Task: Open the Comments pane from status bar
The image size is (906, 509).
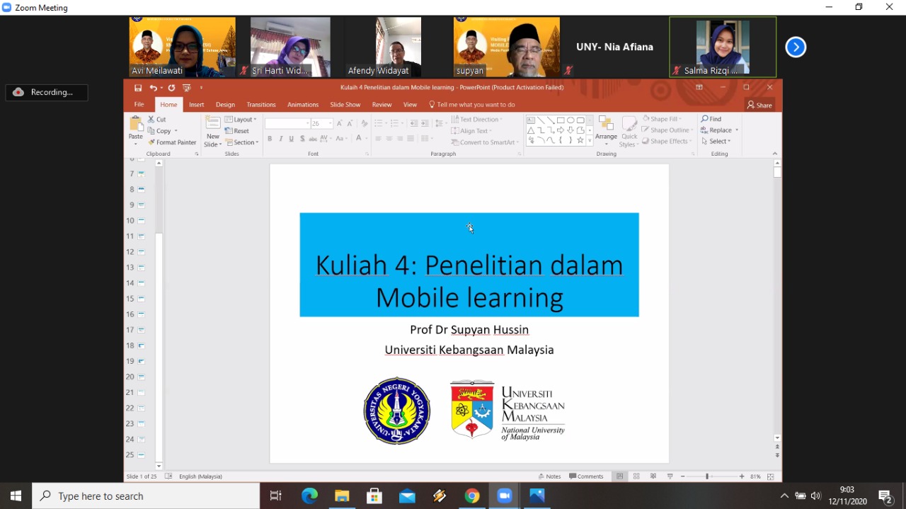Action: pyautogui.click(x=586, y=476)
